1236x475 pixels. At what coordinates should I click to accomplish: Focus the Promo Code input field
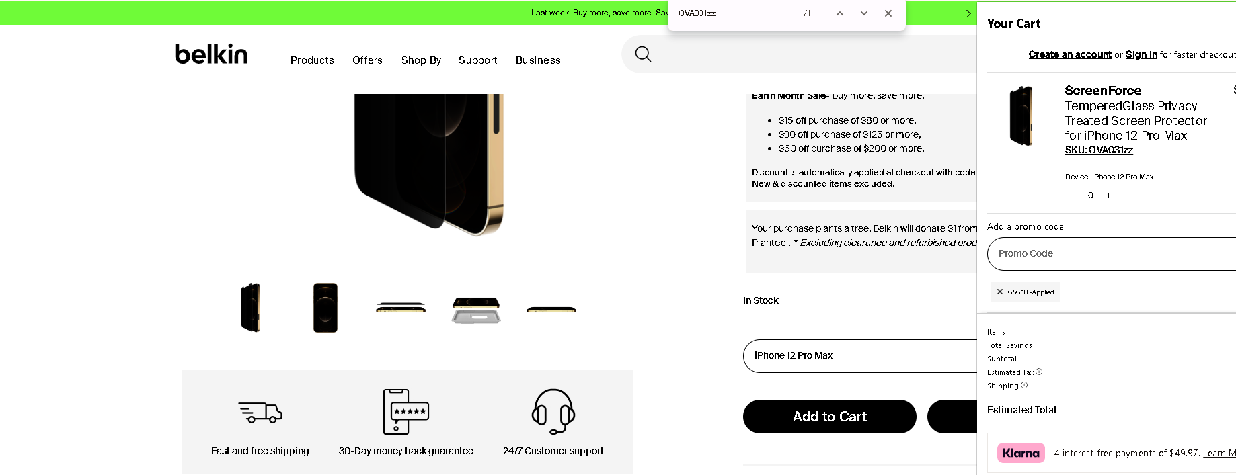(1111, 253)
